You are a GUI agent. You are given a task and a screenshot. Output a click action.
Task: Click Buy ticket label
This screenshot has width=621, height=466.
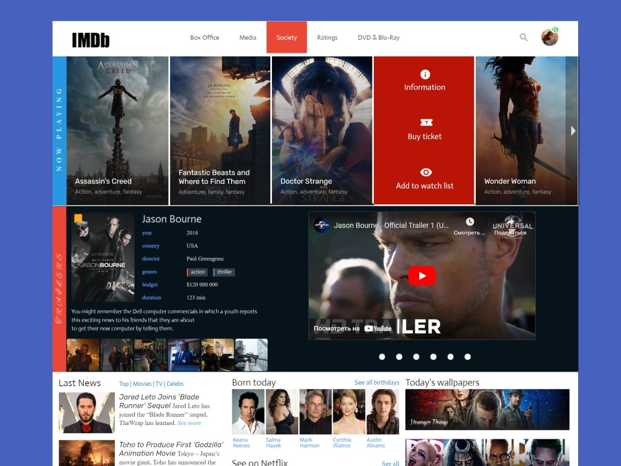point(425,136)
